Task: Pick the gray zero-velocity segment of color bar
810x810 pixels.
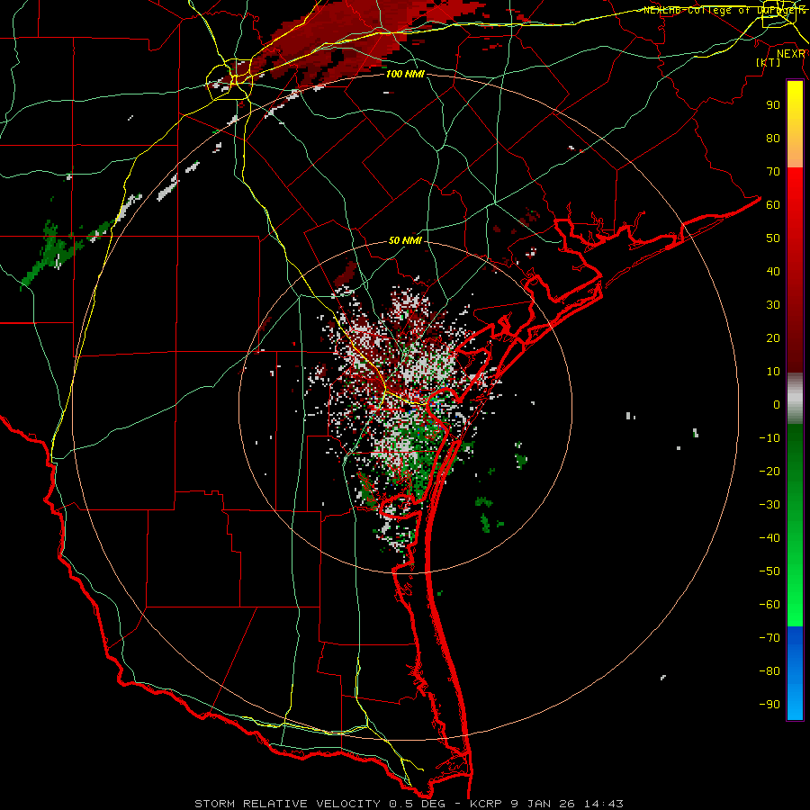Action: coord(795,399)
